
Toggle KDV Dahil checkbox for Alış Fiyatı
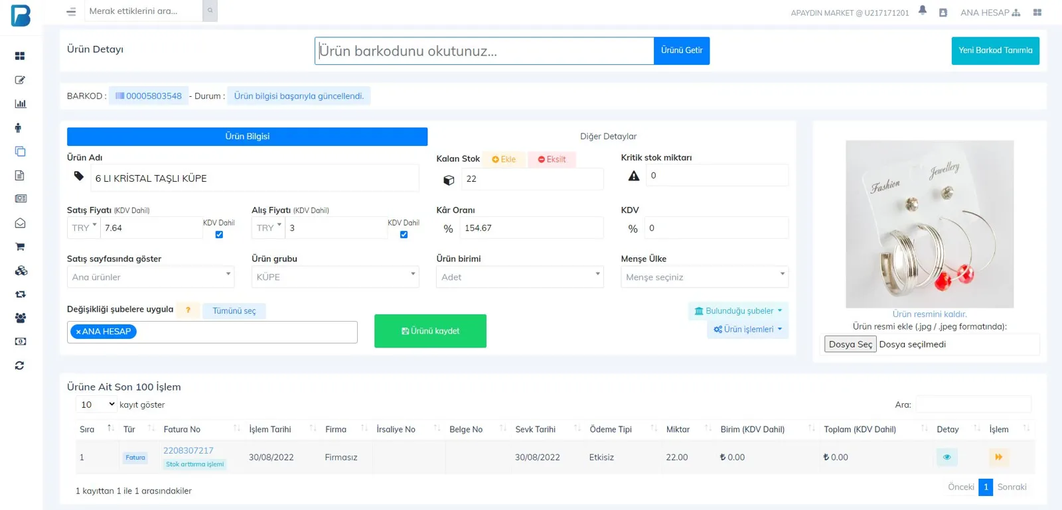coord(404,235)
